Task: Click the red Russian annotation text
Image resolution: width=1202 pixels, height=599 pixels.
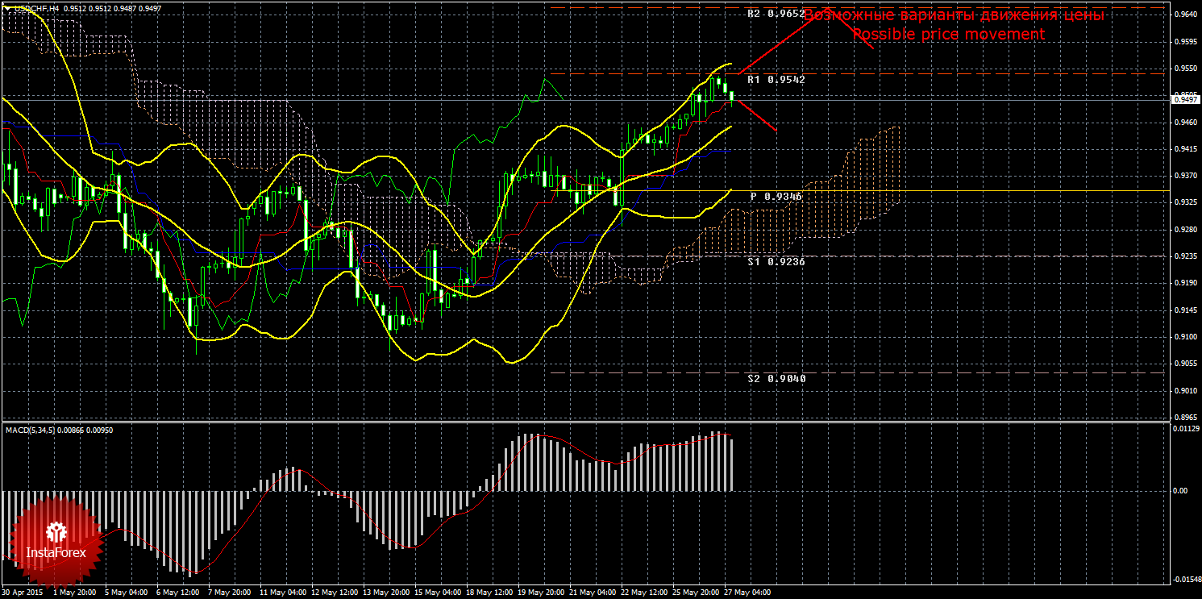Action: [954, 15]
